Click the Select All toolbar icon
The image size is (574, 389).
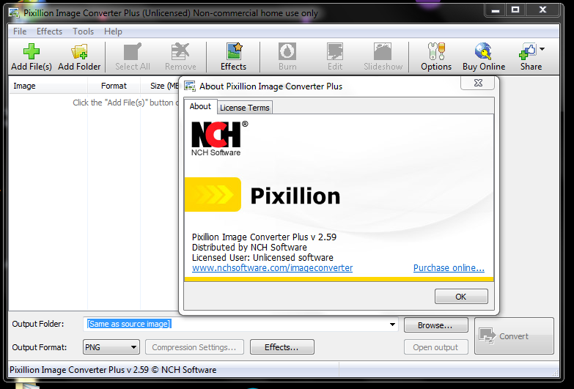point(133,51)
